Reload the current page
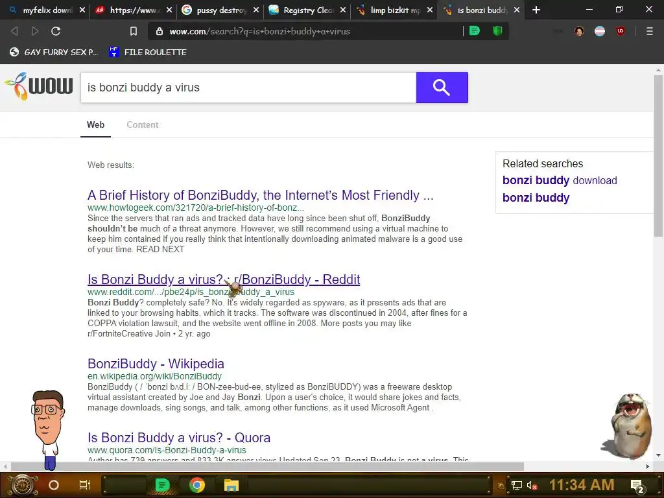664x498 pixels. [56, 31]
